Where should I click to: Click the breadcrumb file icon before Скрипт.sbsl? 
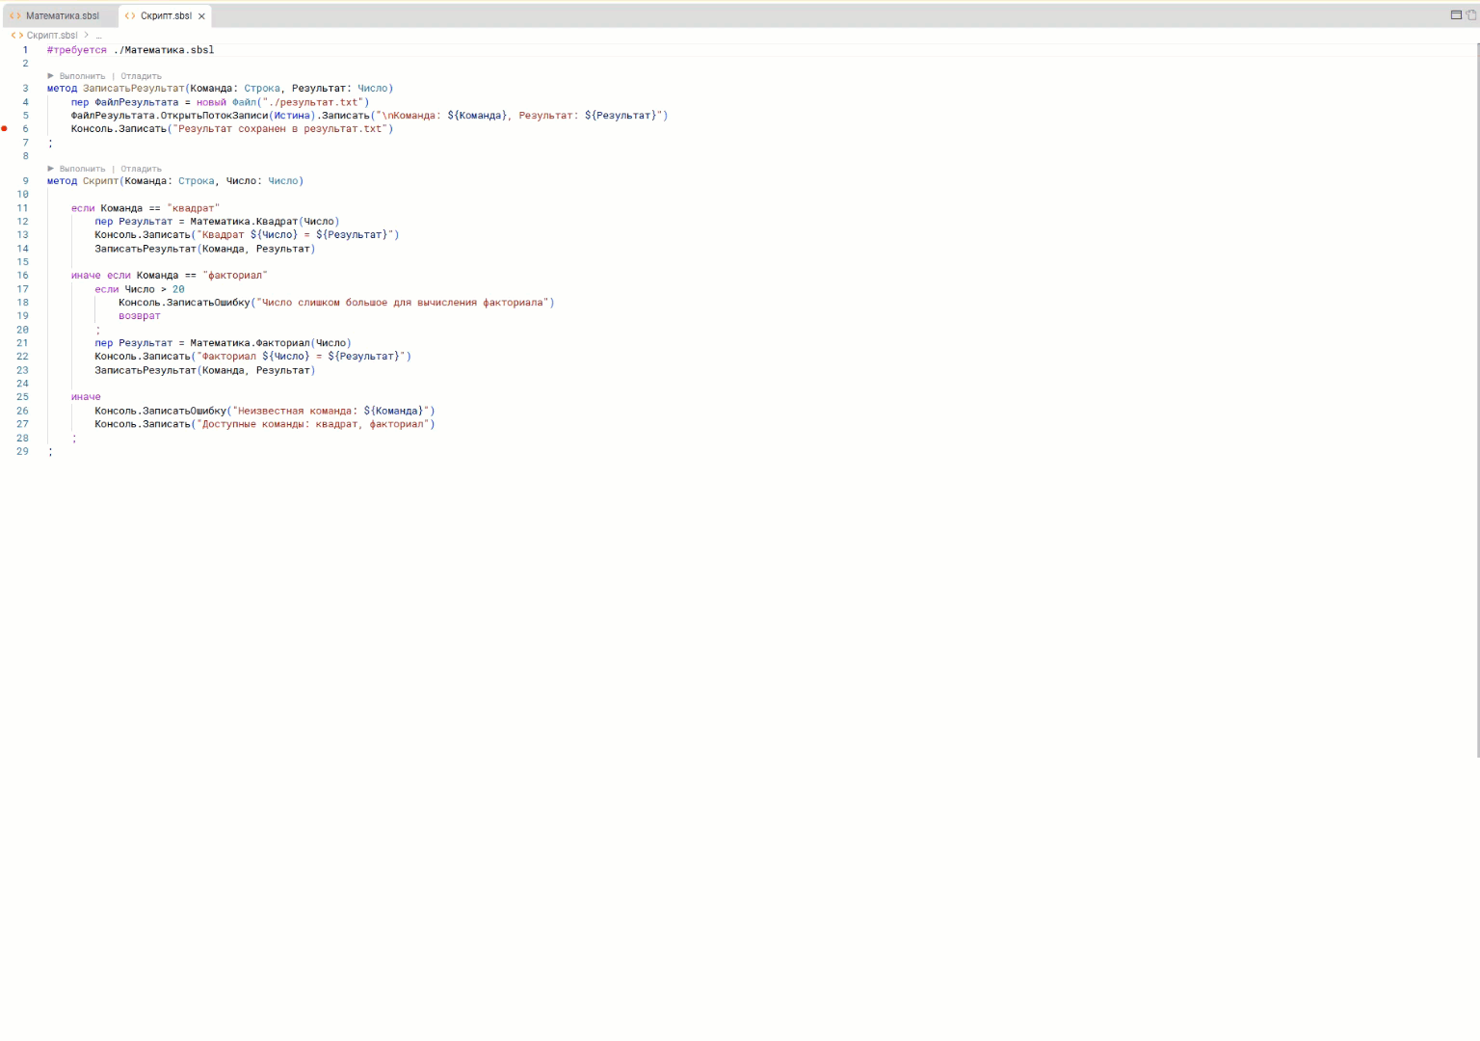(16, 35)
